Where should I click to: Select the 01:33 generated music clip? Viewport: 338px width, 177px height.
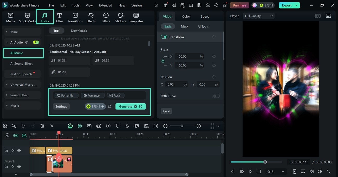69,60
